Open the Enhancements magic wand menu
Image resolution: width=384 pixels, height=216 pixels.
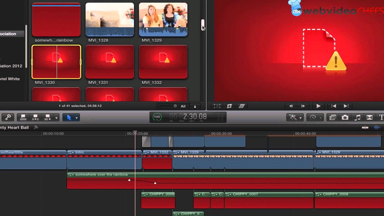(295, 118)
